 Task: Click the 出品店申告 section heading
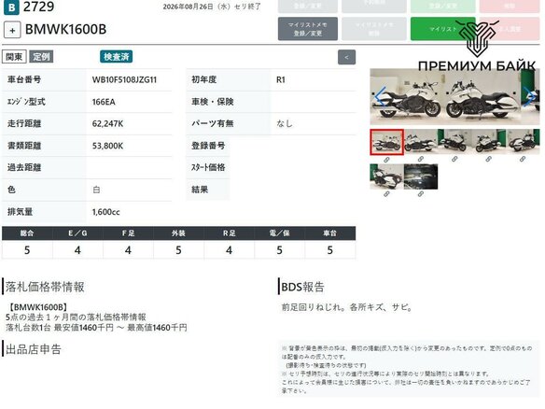click(x=34, y=349)
